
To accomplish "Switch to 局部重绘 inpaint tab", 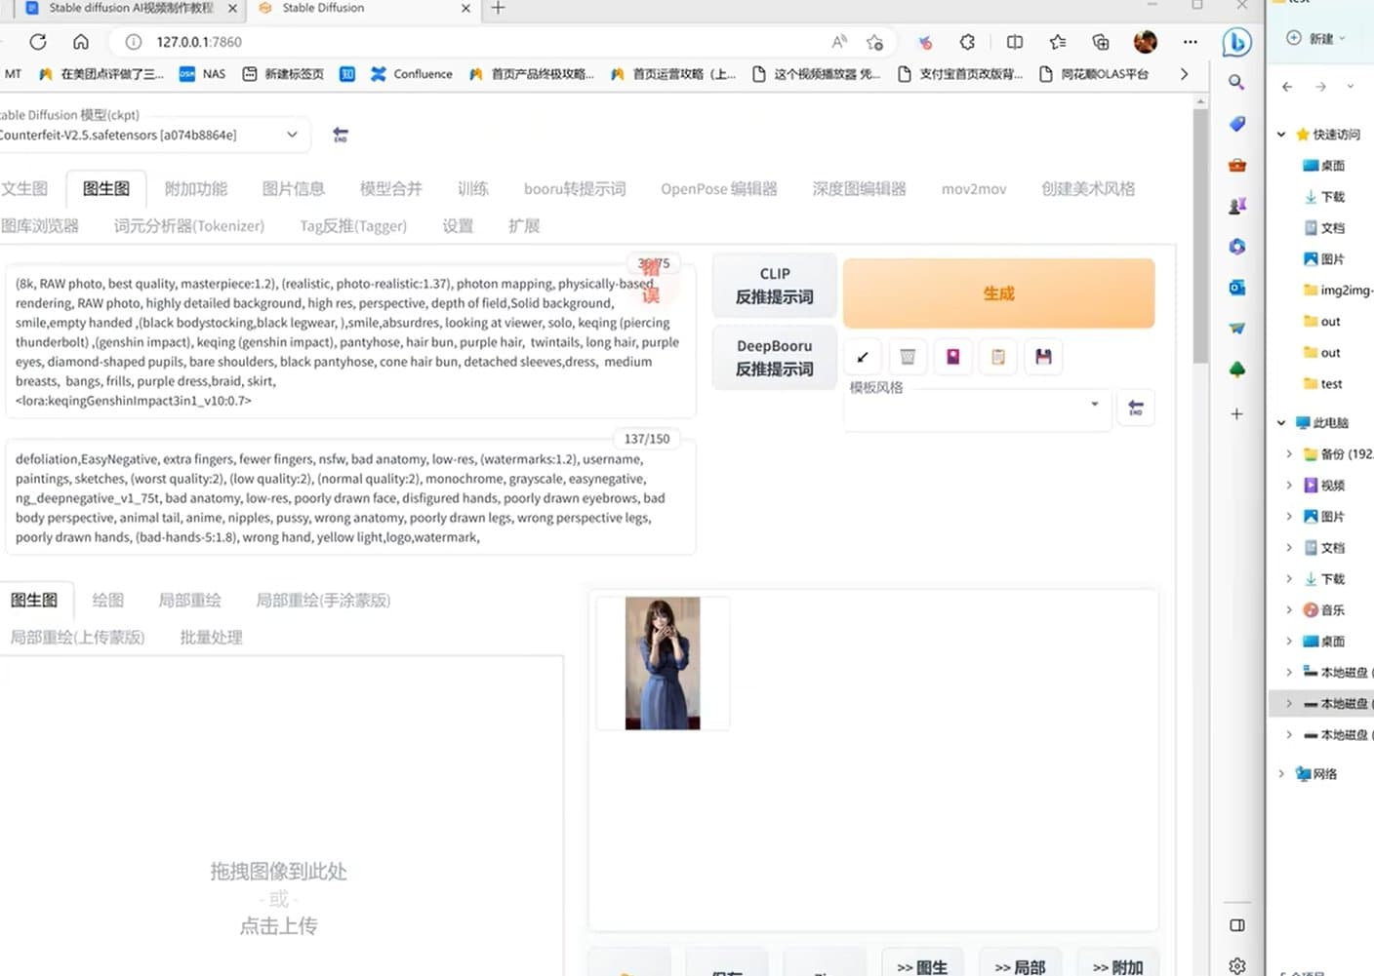I will pyautogui.click(x=189, y=601).
